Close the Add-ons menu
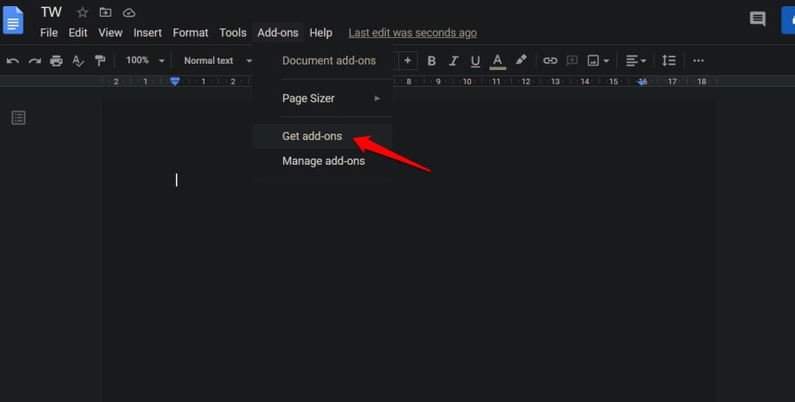Viewport: 795px width, 402px height. [x=278, y=33]
